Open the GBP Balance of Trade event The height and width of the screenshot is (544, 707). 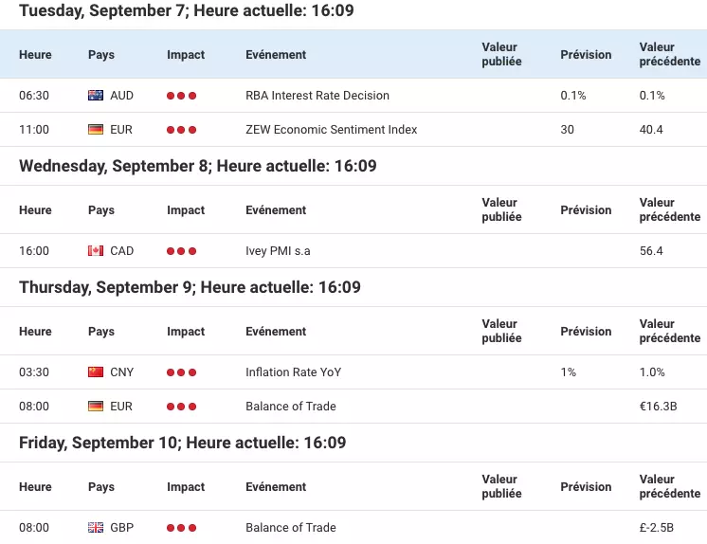291,527
